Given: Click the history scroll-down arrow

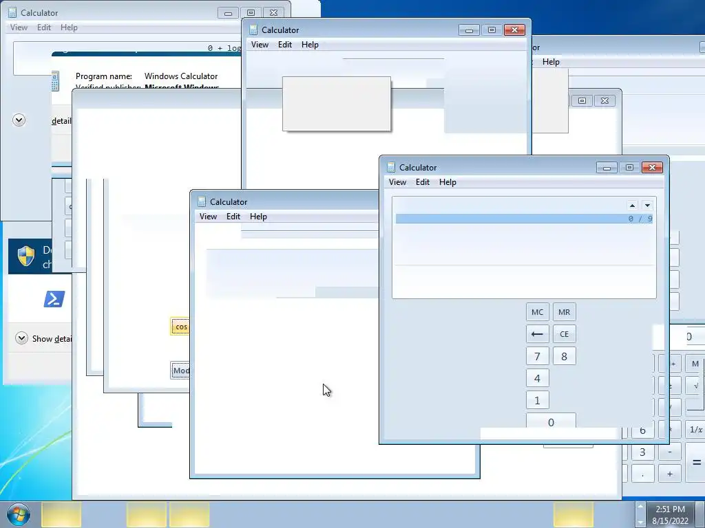Looking at the screenshot, I should pos(647,206).
